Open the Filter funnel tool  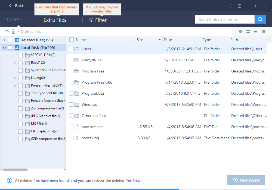(98, 20)
